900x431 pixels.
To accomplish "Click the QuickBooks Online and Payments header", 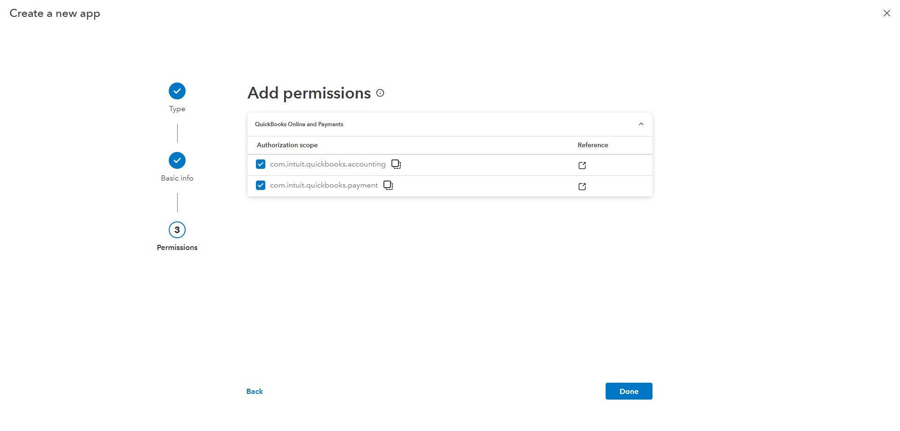I will 299,124.
